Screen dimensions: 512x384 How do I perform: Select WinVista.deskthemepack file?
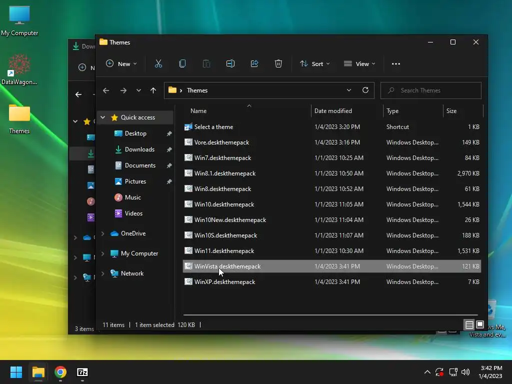(x=332, y=266)
